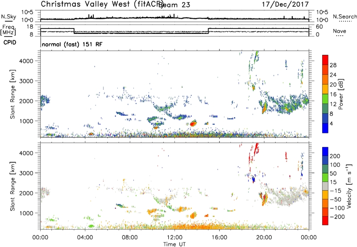Click the red-orange power echo near 13:40 UT

point(193,123)
